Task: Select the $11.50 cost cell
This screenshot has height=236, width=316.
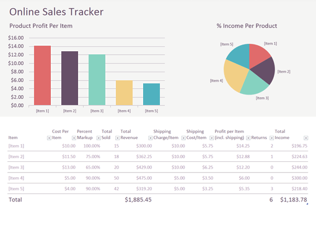Action: [x=69, y=157]
